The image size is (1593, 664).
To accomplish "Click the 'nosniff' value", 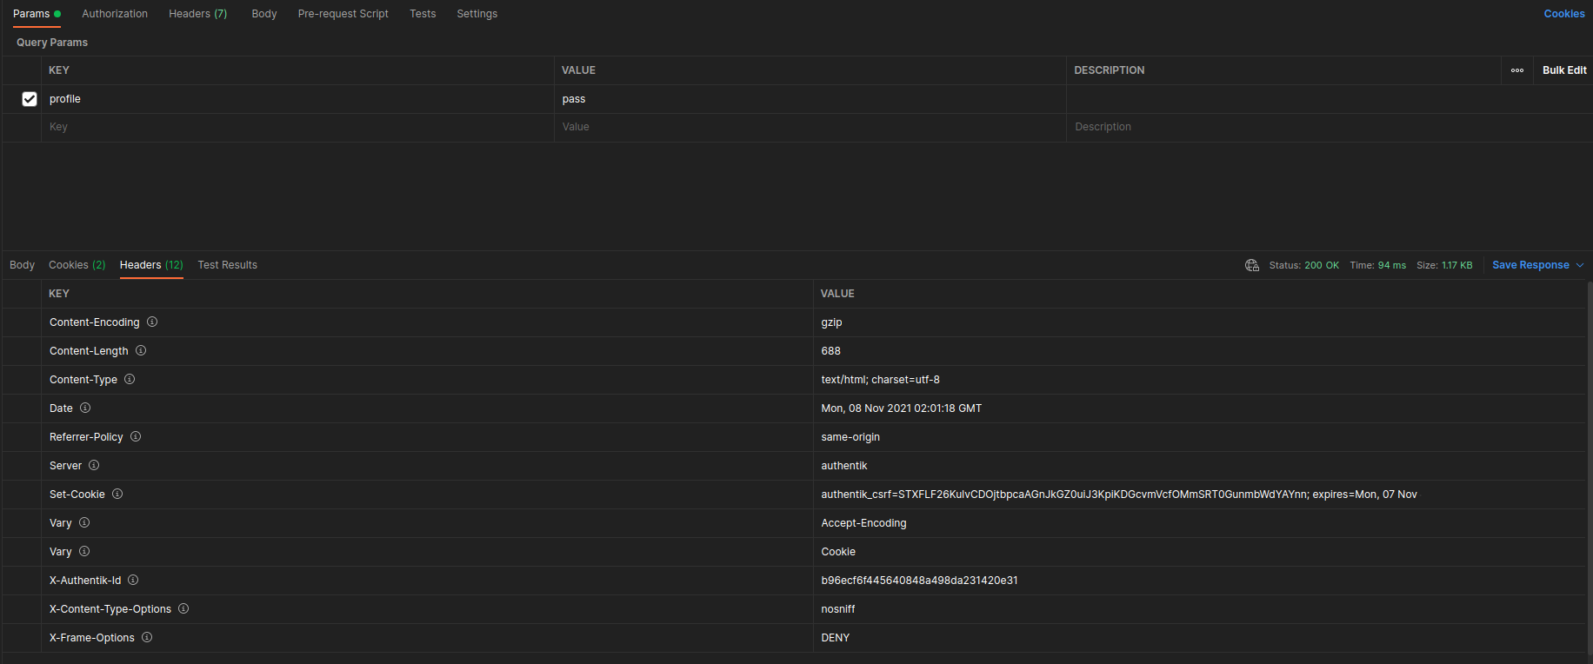I will click(x=838, y=609).
